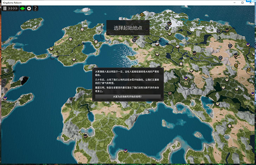Viewport: 256px width, 165px height.
Task: Open help with the question mark icon
Action: tap(35, 9)
